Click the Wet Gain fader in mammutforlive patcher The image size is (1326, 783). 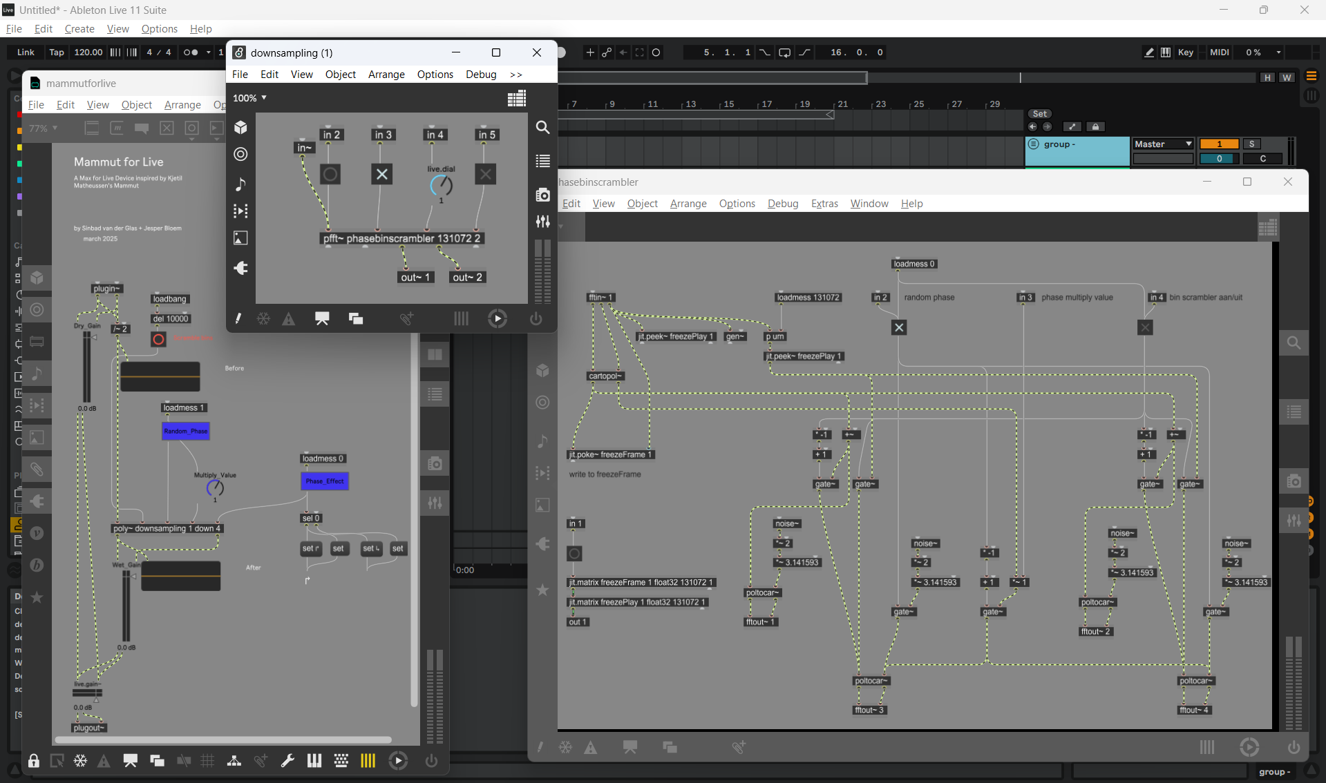pyautogui.click(x=126, y=606)
